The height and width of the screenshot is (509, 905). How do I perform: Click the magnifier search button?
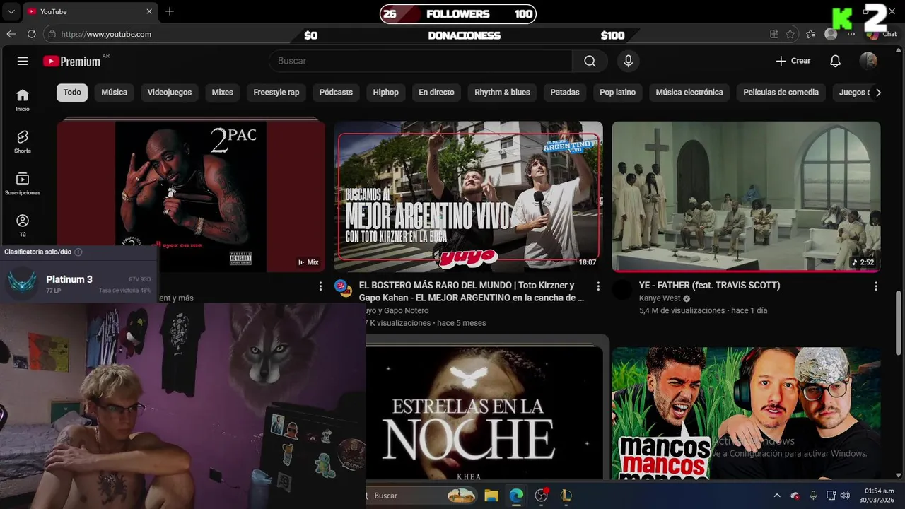click(590, 61)
